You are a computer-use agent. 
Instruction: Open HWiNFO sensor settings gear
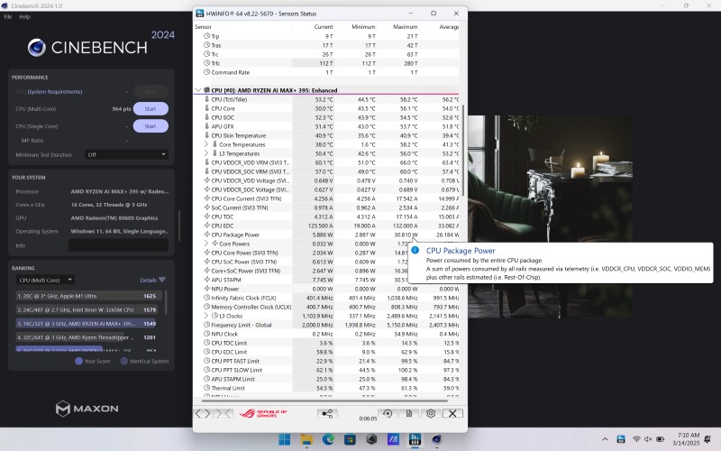tap(431, 413)
